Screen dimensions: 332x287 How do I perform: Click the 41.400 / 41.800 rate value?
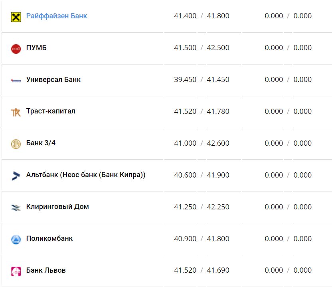coord(202,16)
